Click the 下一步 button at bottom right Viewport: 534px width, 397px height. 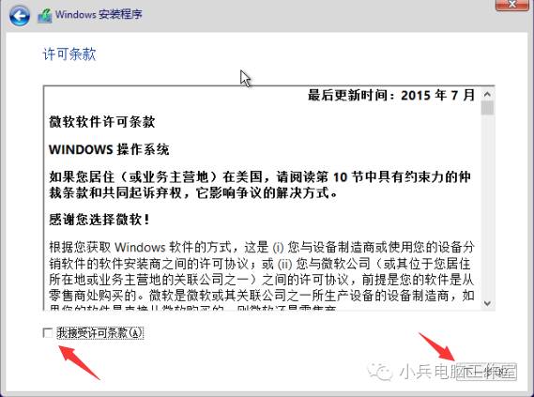point(486,372)
